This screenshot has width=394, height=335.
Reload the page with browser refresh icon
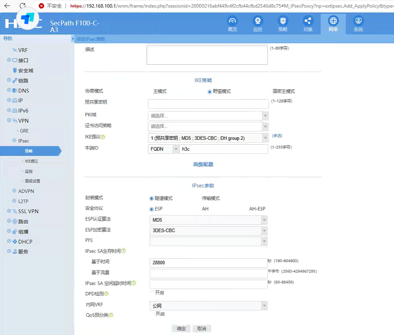coord(23,6)
